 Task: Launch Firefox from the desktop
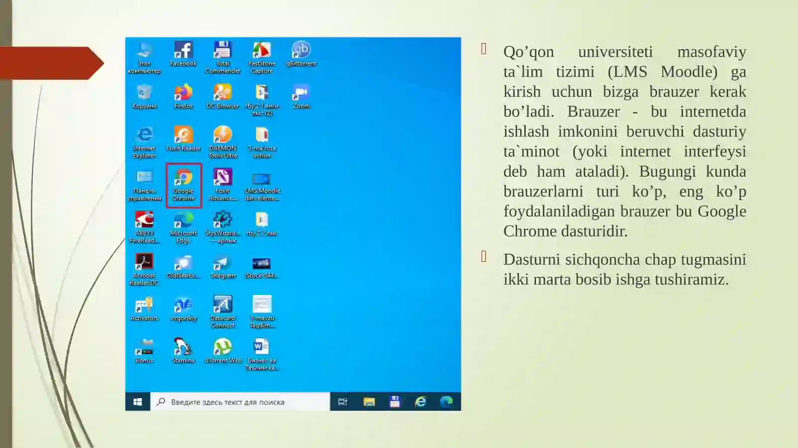(183, 96)
